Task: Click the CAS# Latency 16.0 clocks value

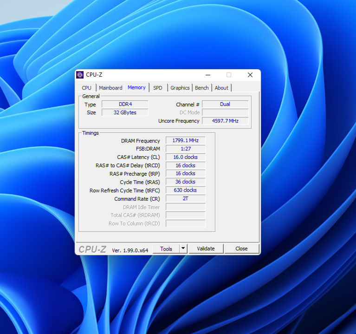Action: pyautogui.click(x=186, y=157)
